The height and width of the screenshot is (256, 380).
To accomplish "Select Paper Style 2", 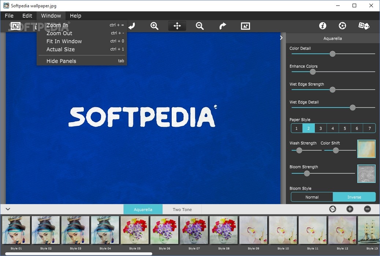I will point(309,128).
